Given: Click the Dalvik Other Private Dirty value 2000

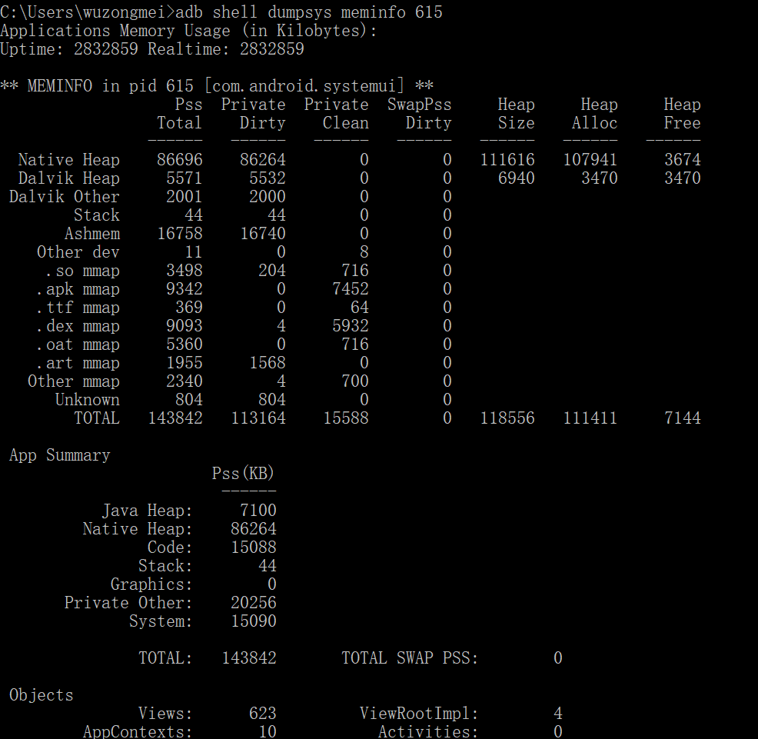Looking at the screenshot, I should point(268,196).
